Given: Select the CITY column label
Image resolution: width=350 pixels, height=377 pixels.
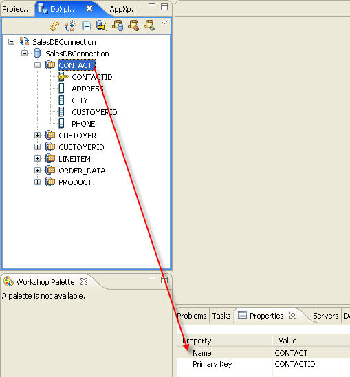Looking at the screenshot, I should coord(80,100).
